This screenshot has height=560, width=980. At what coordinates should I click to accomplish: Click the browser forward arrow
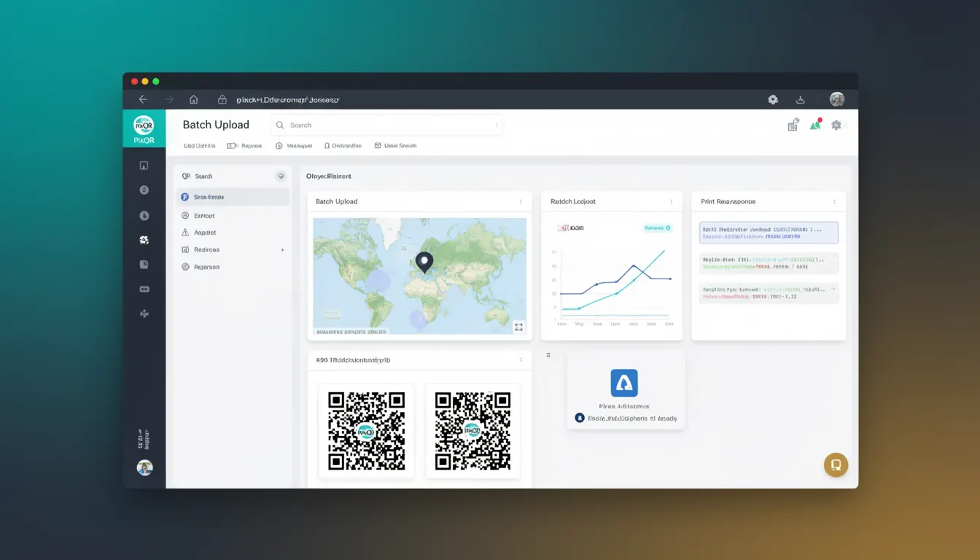point(169,100)
